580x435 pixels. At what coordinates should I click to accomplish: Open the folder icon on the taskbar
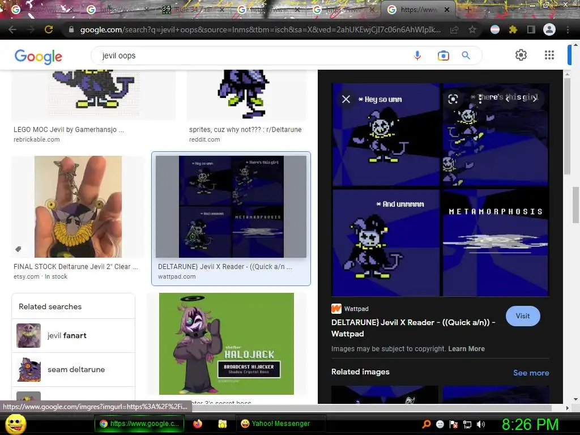click(x=222, y=424)
